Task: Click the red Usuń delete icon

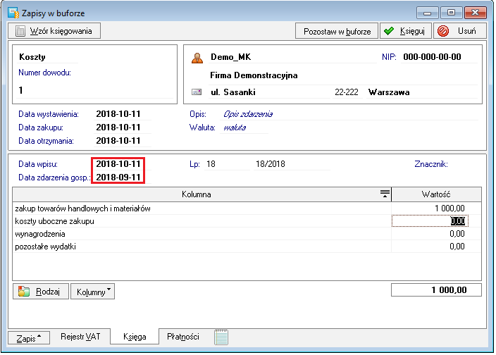Action: pyautogui.click(x=443, y=31)
